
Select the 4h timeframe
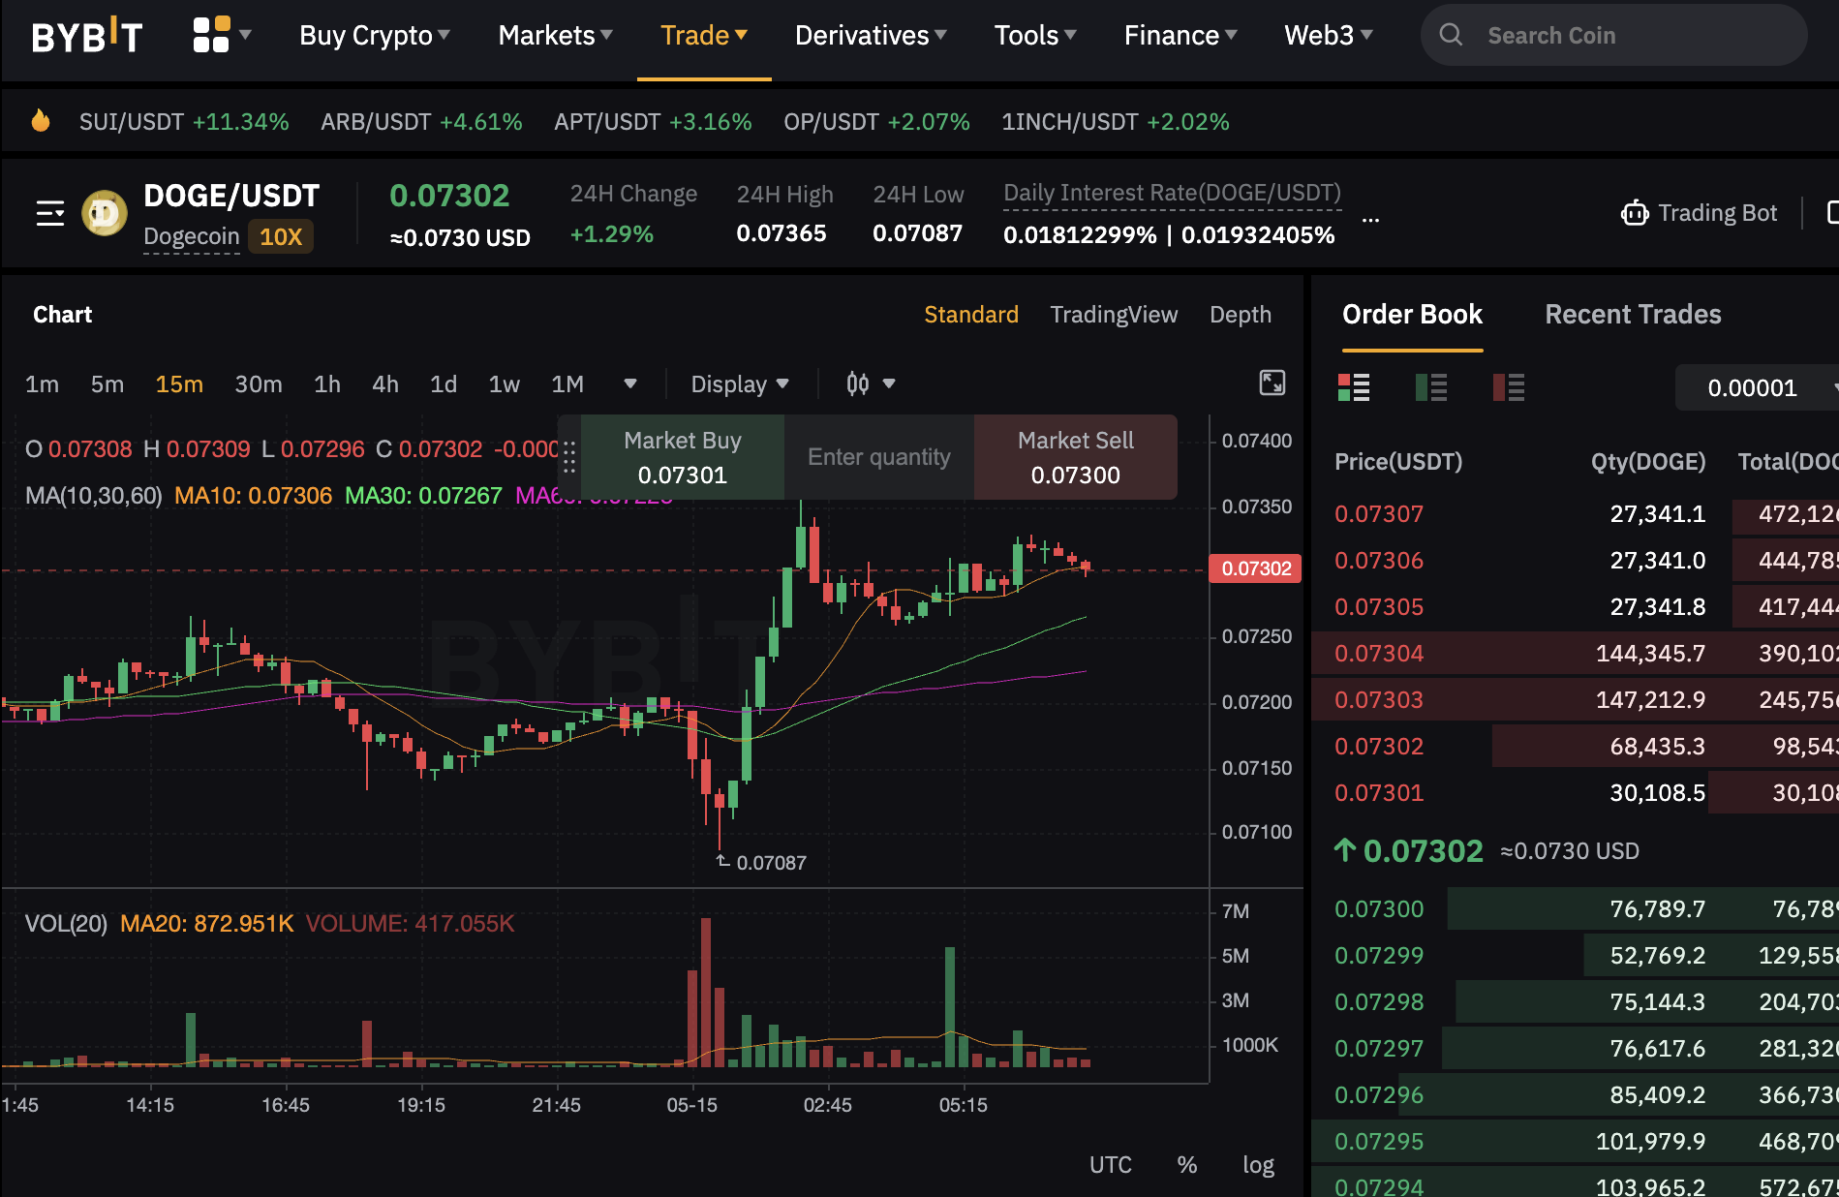click(385, 384)
